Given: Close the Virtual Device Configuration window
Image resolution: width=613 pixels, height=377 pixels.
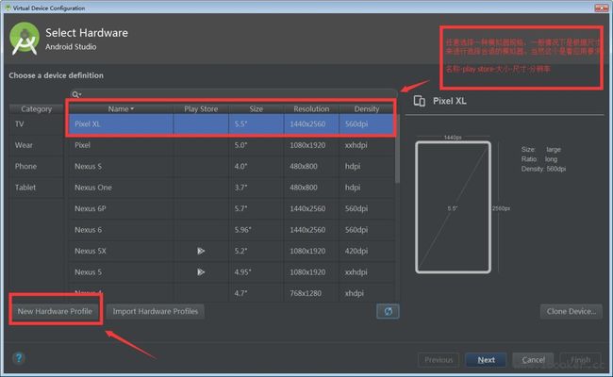Looking at the screenshot, I should coord(602,8).
